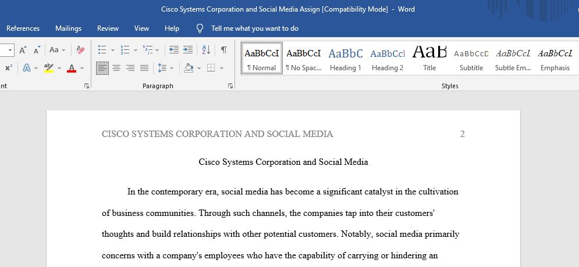Open bullet library dropdown arrow

click(x=113, y=50)
